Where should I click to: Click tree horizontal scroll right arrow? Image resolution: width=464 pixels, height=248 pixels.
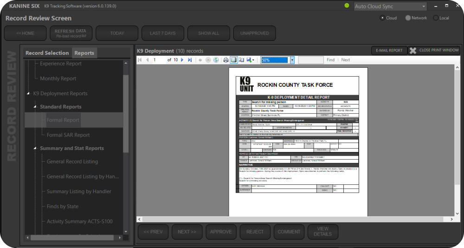tap(120, 238)
